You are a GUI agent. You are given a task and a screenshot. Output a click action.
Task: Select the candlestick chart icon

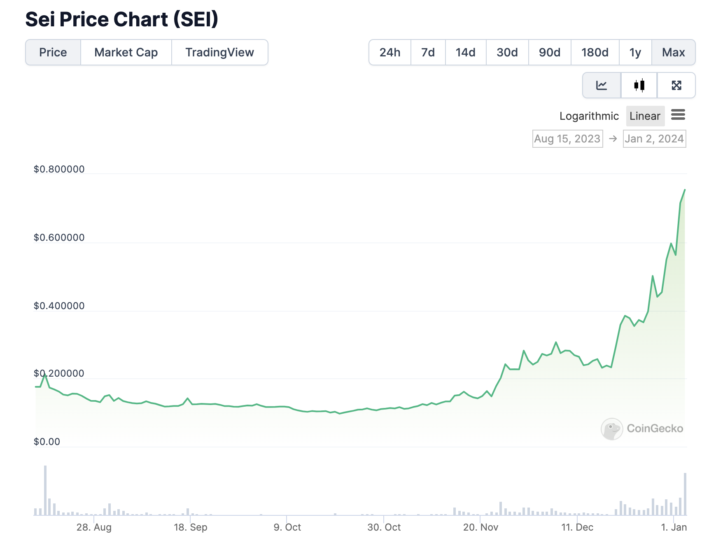point(639,86)
